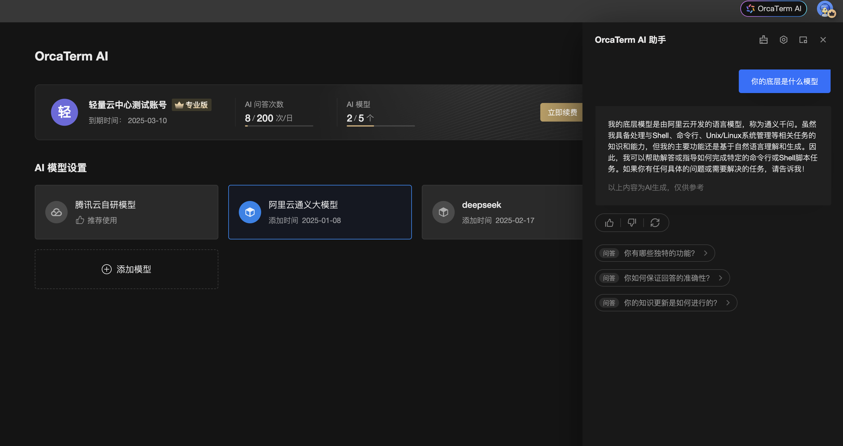Click the AI 问答次数 label
Screen dimensions: 843x446
click(x=264, y=105)
